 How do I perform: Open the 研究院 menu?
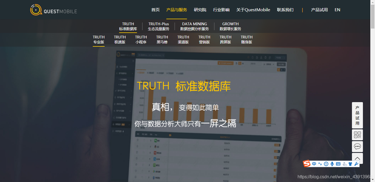coord(200,10)
